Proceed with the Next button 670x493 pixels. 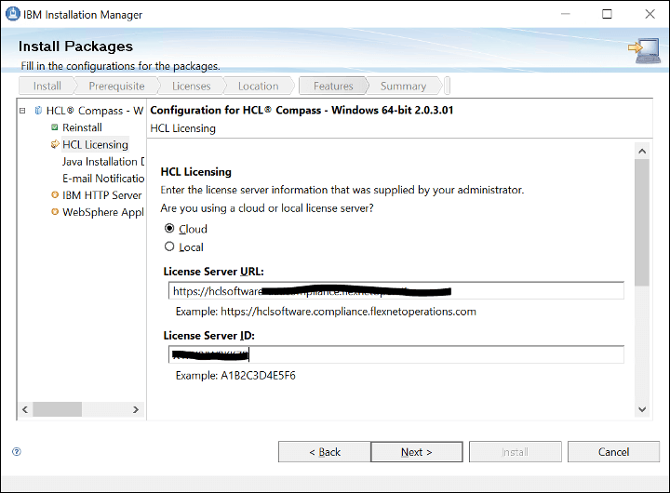[417, 452]
